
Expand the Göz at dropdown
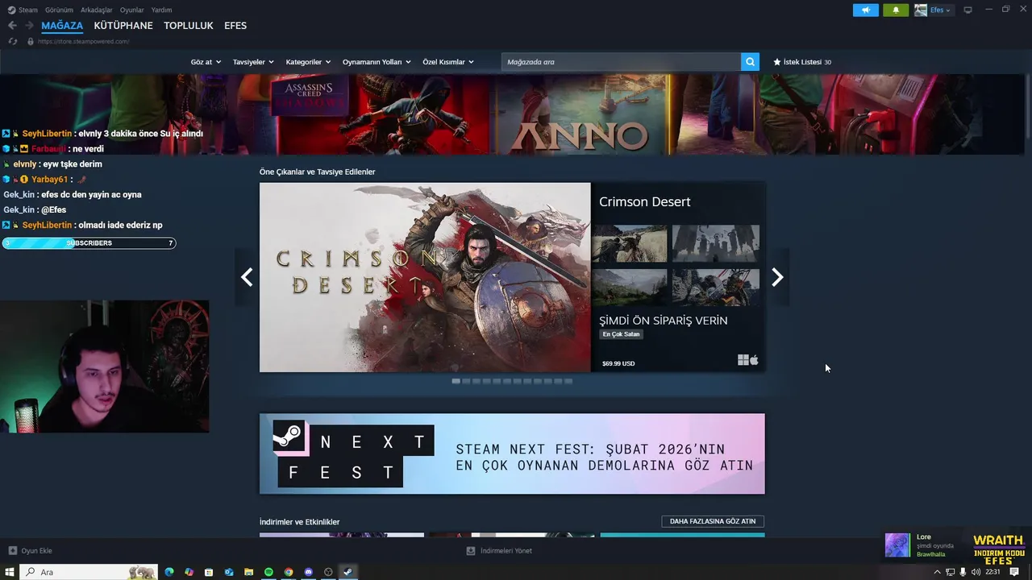tap(206, 62)
